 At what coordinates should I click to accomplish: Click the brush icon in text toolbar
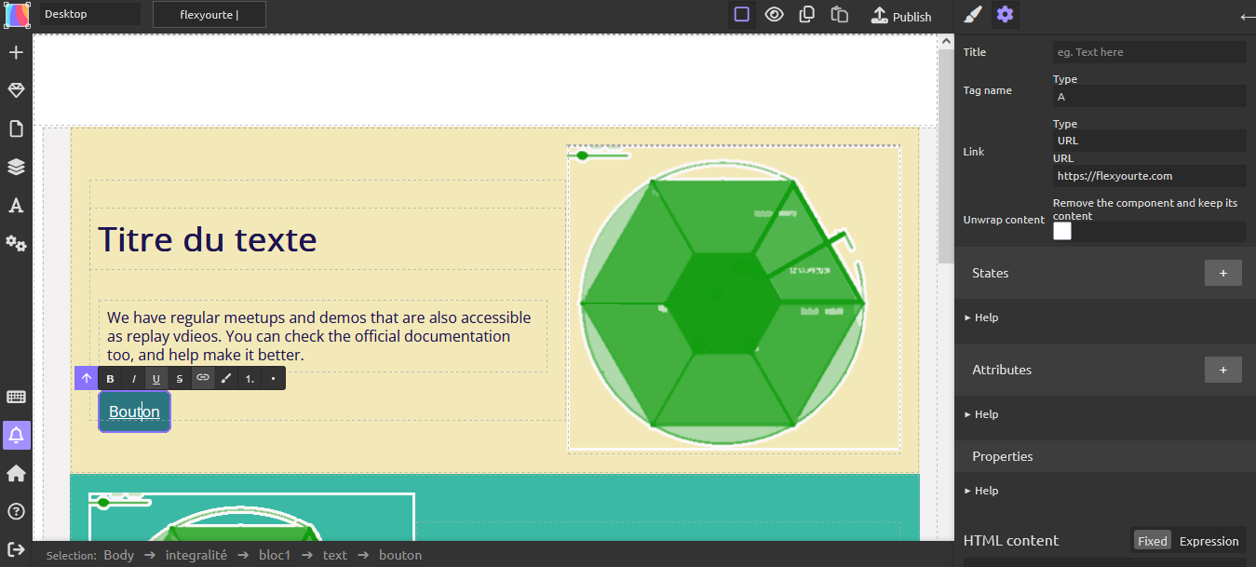coord(226,379)
